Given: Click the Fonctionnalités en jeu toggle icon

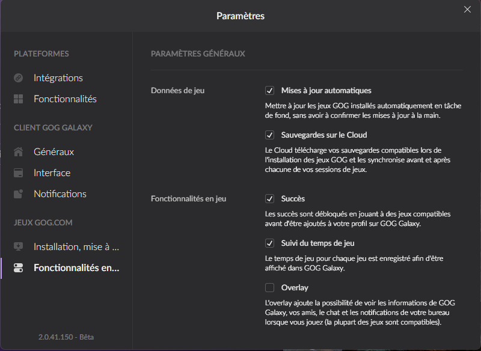Looking at the screenshot, I should [x=19, y=267].
